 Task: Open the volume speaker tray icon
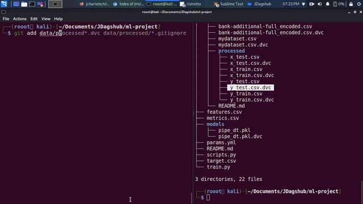320,4
